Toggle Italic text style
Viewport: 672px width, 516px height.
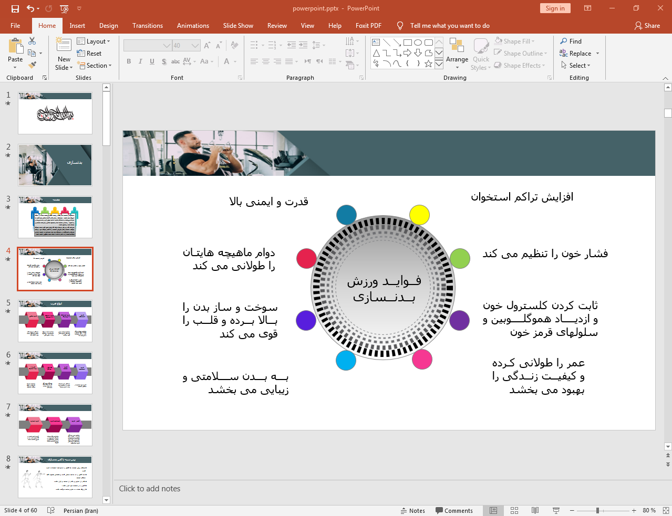[140, 61]
